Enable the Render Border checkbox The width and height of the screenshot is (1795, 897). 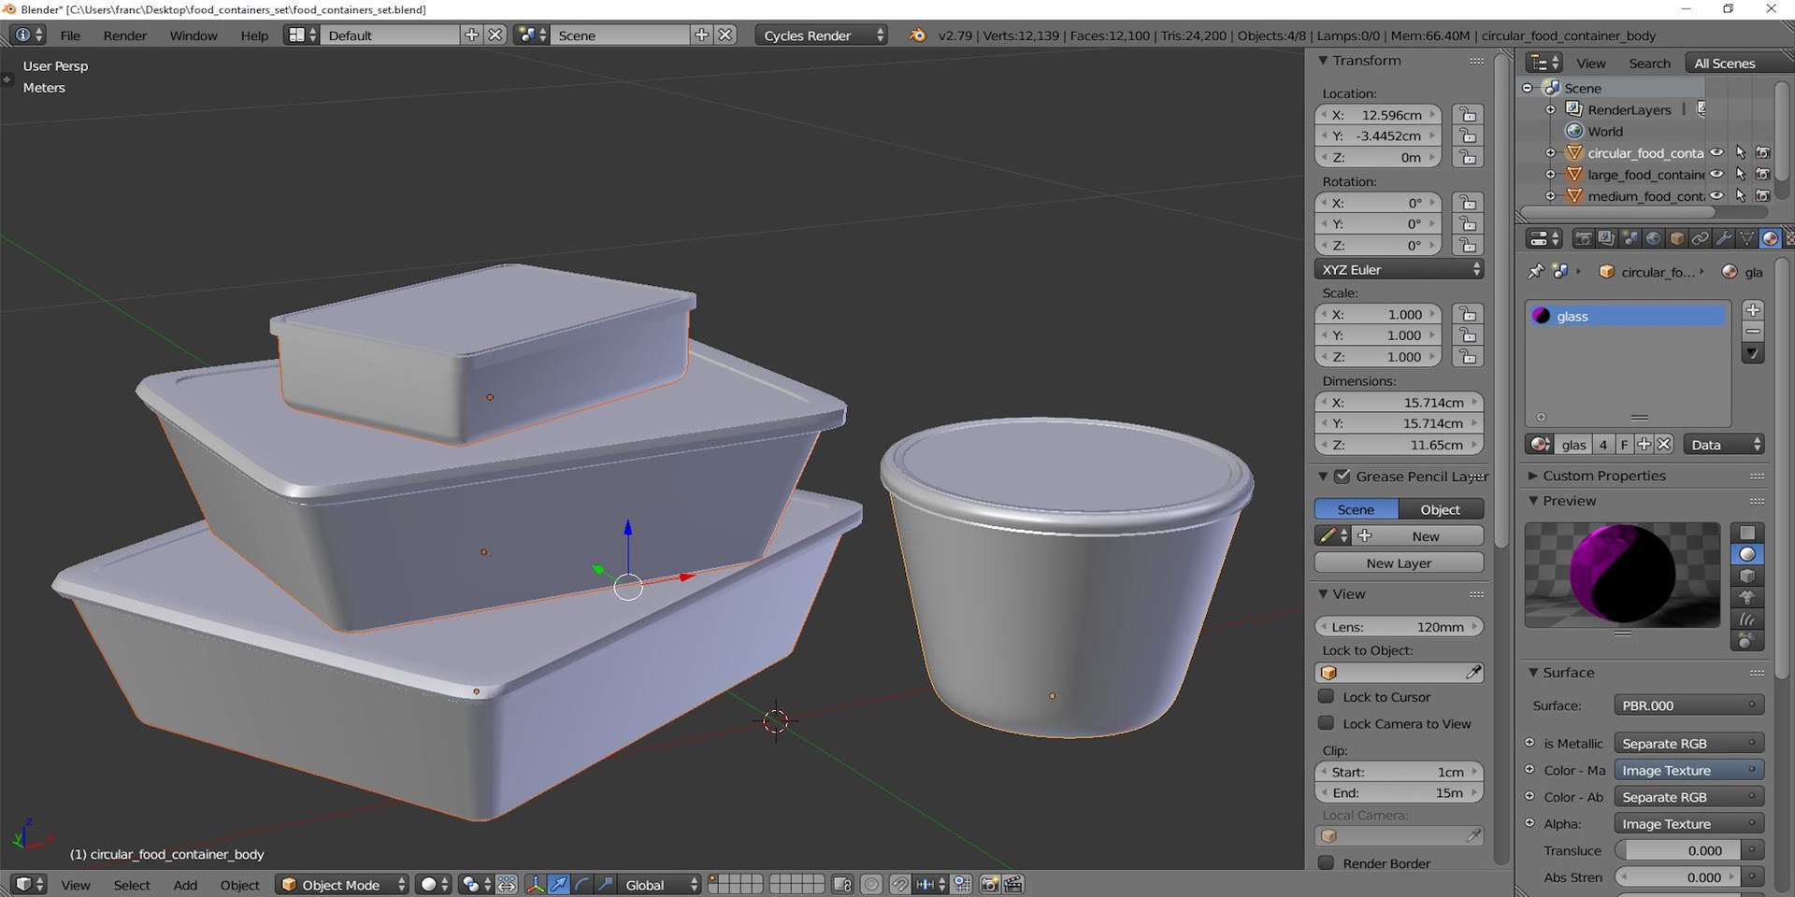point(1326,862)
